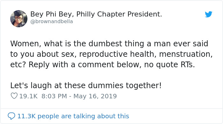Open the 8:03 PM timestamp link

(54, 96)
